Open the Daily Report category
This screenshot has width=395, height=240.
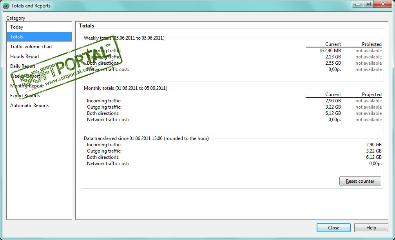coord(39,66)
